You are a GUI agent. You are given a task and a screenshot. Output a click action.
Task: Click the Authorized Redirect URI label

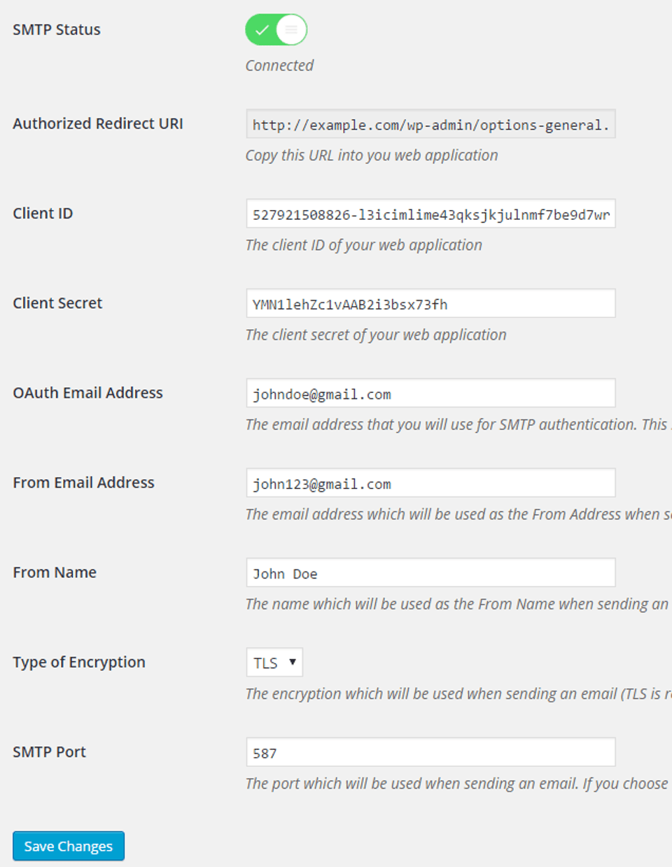coord(98,124)
